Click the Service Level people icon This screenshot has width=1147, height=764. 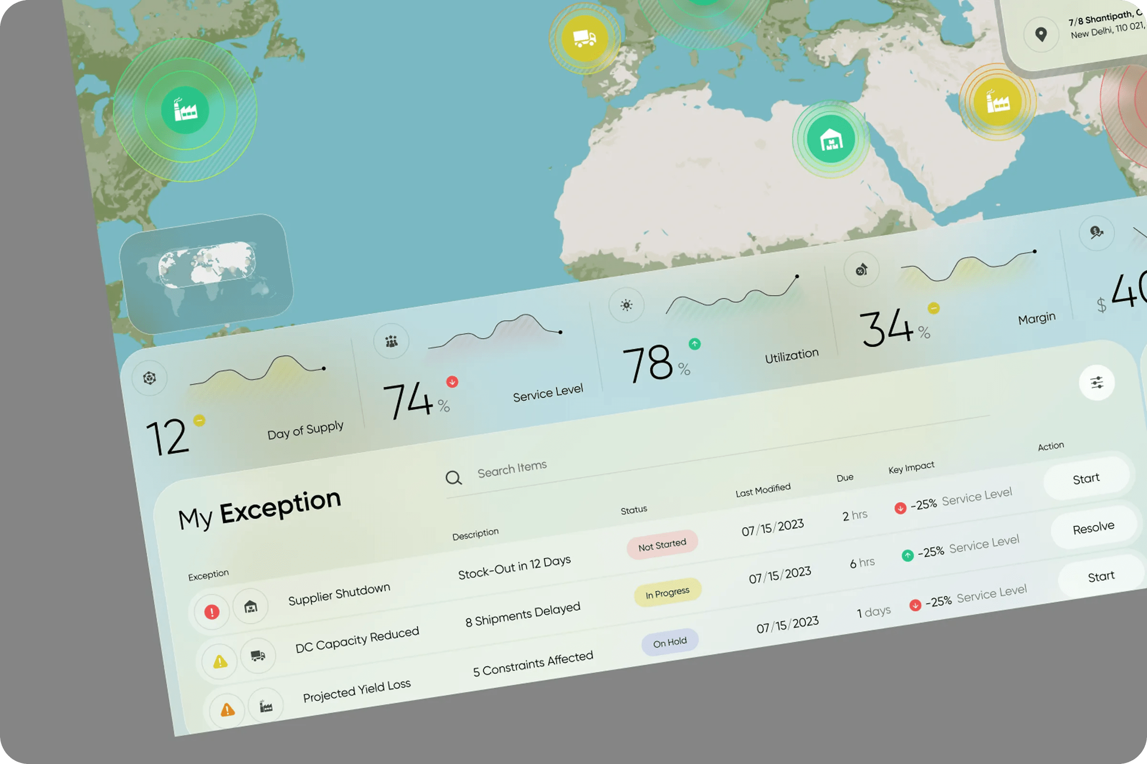[391, 341]
